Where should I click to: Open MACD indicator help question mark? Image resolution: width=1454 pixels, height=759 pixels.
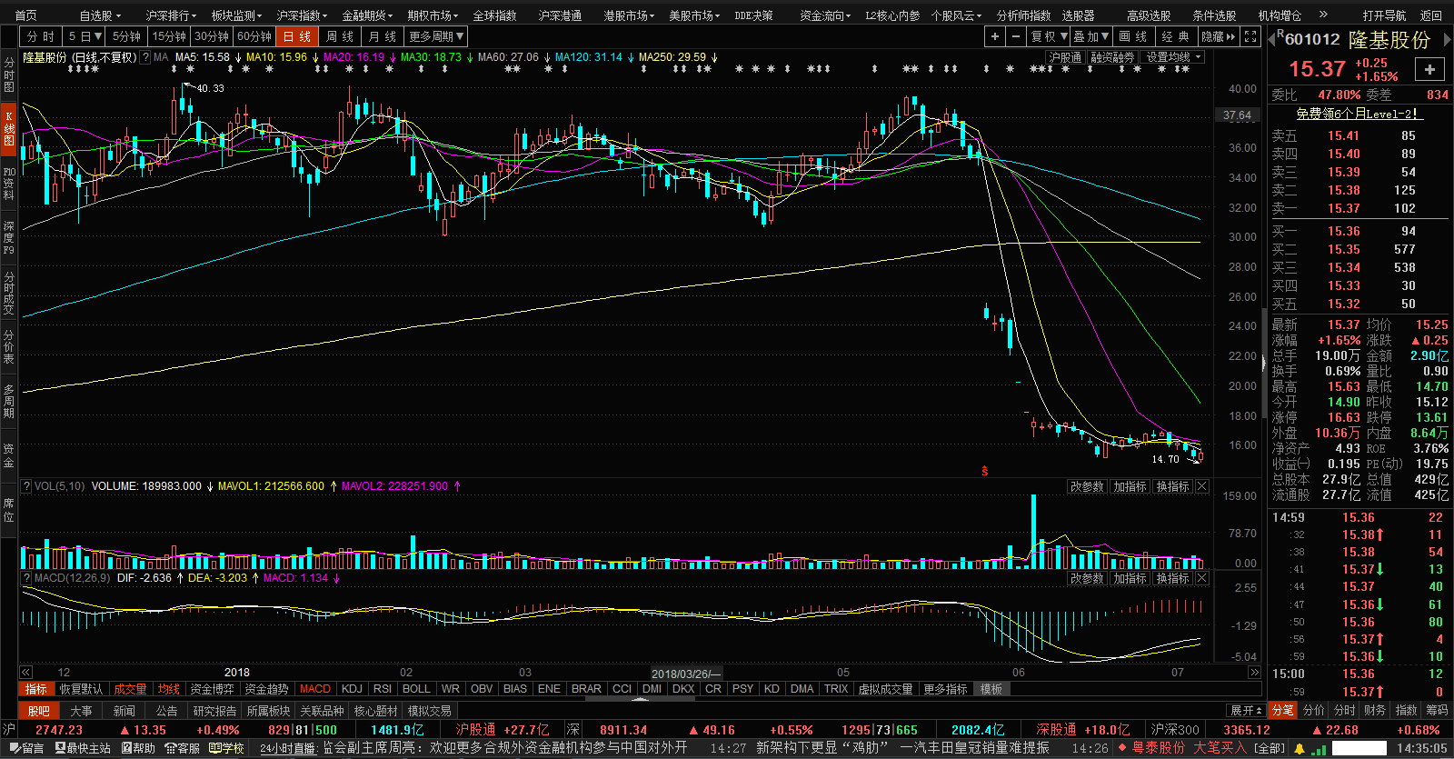pos(26,578)
